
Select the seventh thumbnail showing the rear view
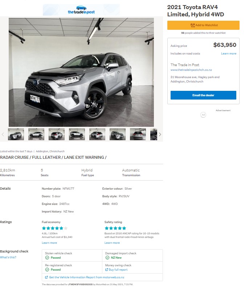click(x=138, y=134)
